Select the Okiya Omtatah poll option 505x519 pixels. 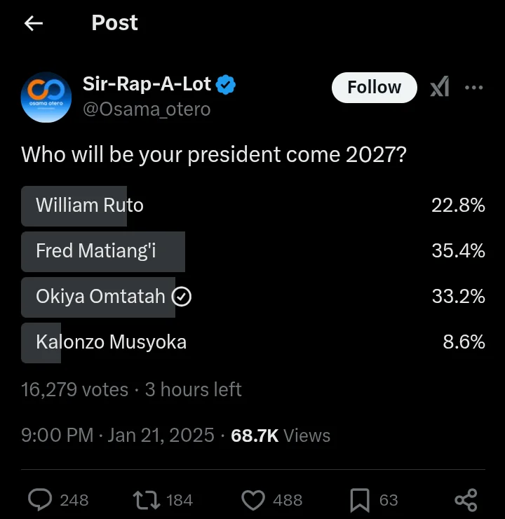(x=253, y=297)
